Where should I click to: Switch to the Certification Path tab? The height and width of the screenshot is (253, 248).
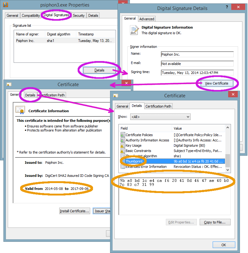(158, 106)
